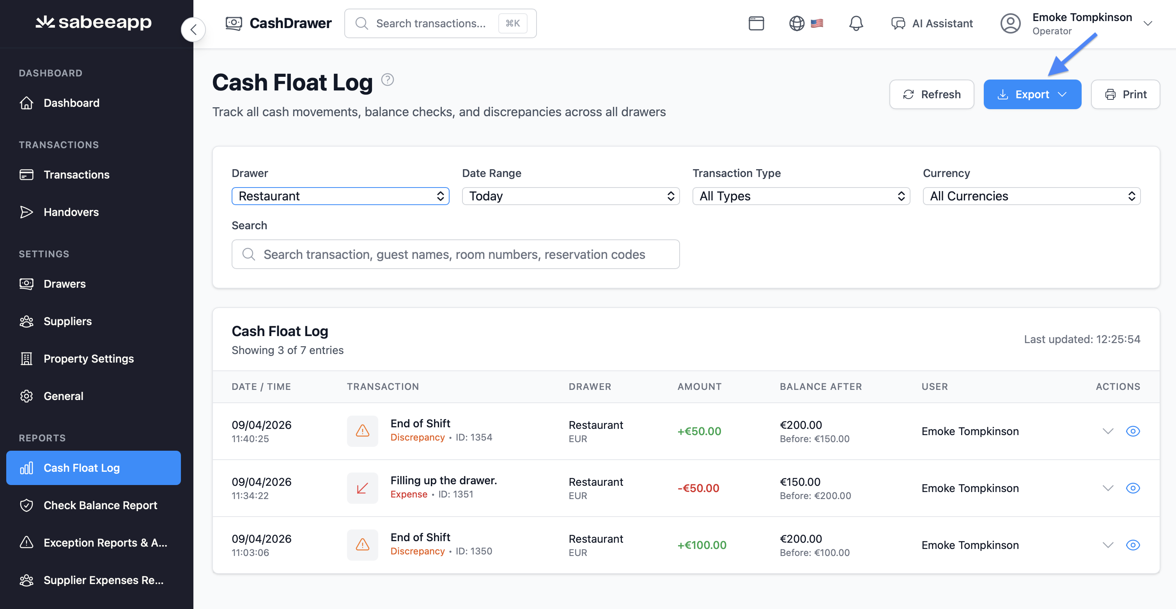The height and width of the screenshot is (609, 1176).
Task: Click the Print button
Action: click(x=1125, y=94)
